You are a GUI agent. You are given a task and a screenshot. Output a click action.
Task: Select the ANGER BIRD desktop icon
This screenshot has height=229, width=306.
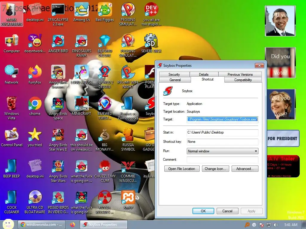[x=58, y=44]
